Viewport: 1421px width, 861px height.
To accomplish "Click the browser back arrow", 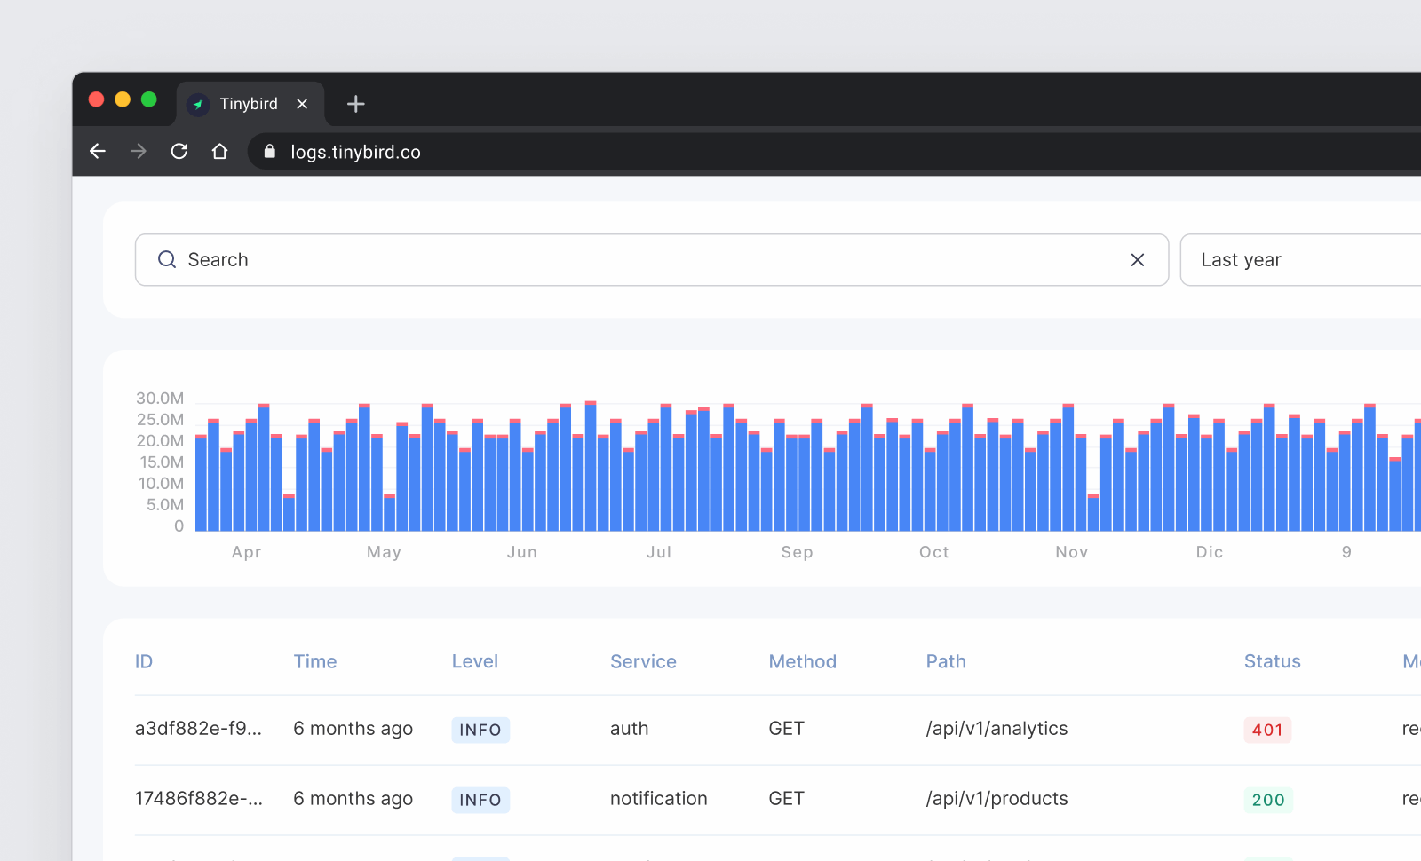I will (x=98, y=152).
